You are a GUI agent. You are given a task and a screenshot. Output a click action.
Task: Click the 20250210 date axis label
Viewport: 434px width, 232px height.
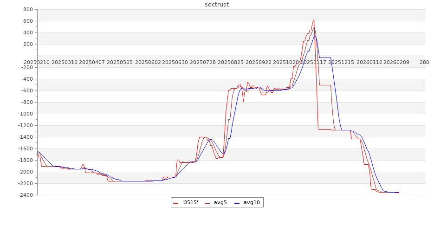[36, 62]
